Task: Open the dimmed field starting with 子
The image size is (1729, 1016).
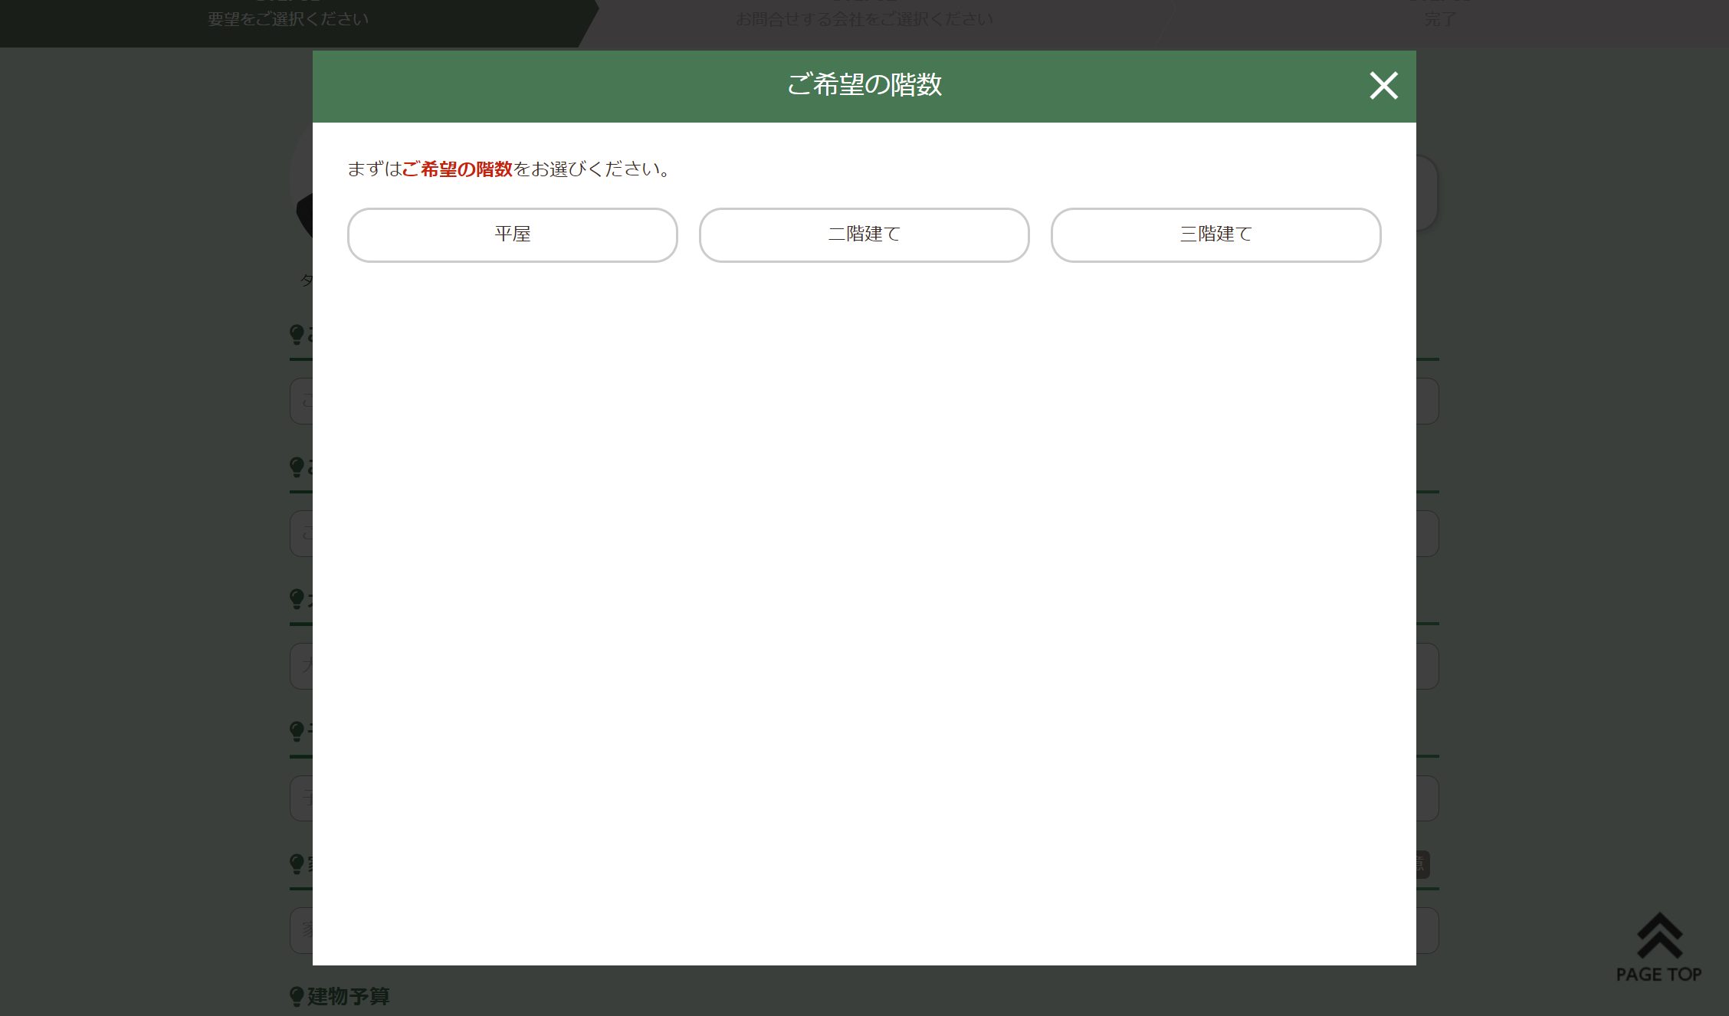Action: [x=301, y=798]
